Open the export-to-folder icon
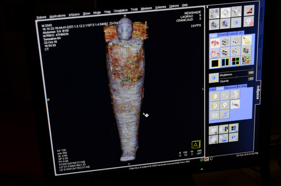281x186 pixels. (223, 138)
